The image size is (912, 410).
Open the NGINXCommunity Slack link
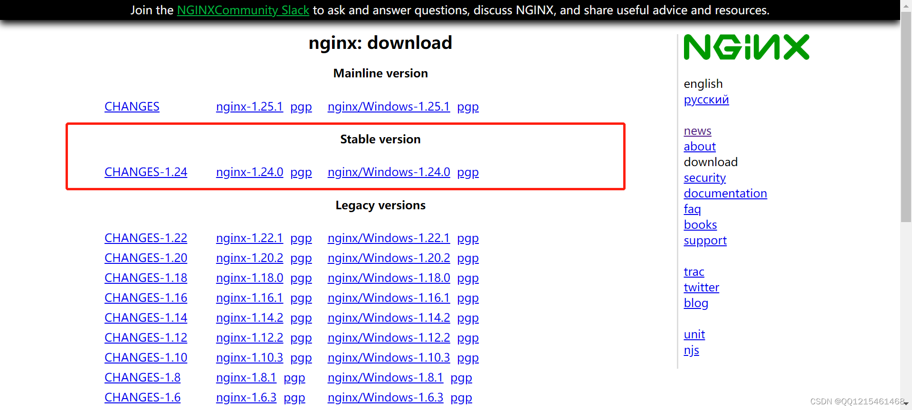click(x=243, y=10)
